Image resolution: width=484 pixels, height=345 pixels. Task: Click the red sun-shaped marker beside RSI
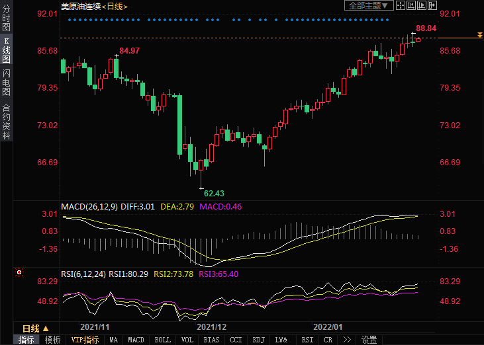(x=19, y=272)
